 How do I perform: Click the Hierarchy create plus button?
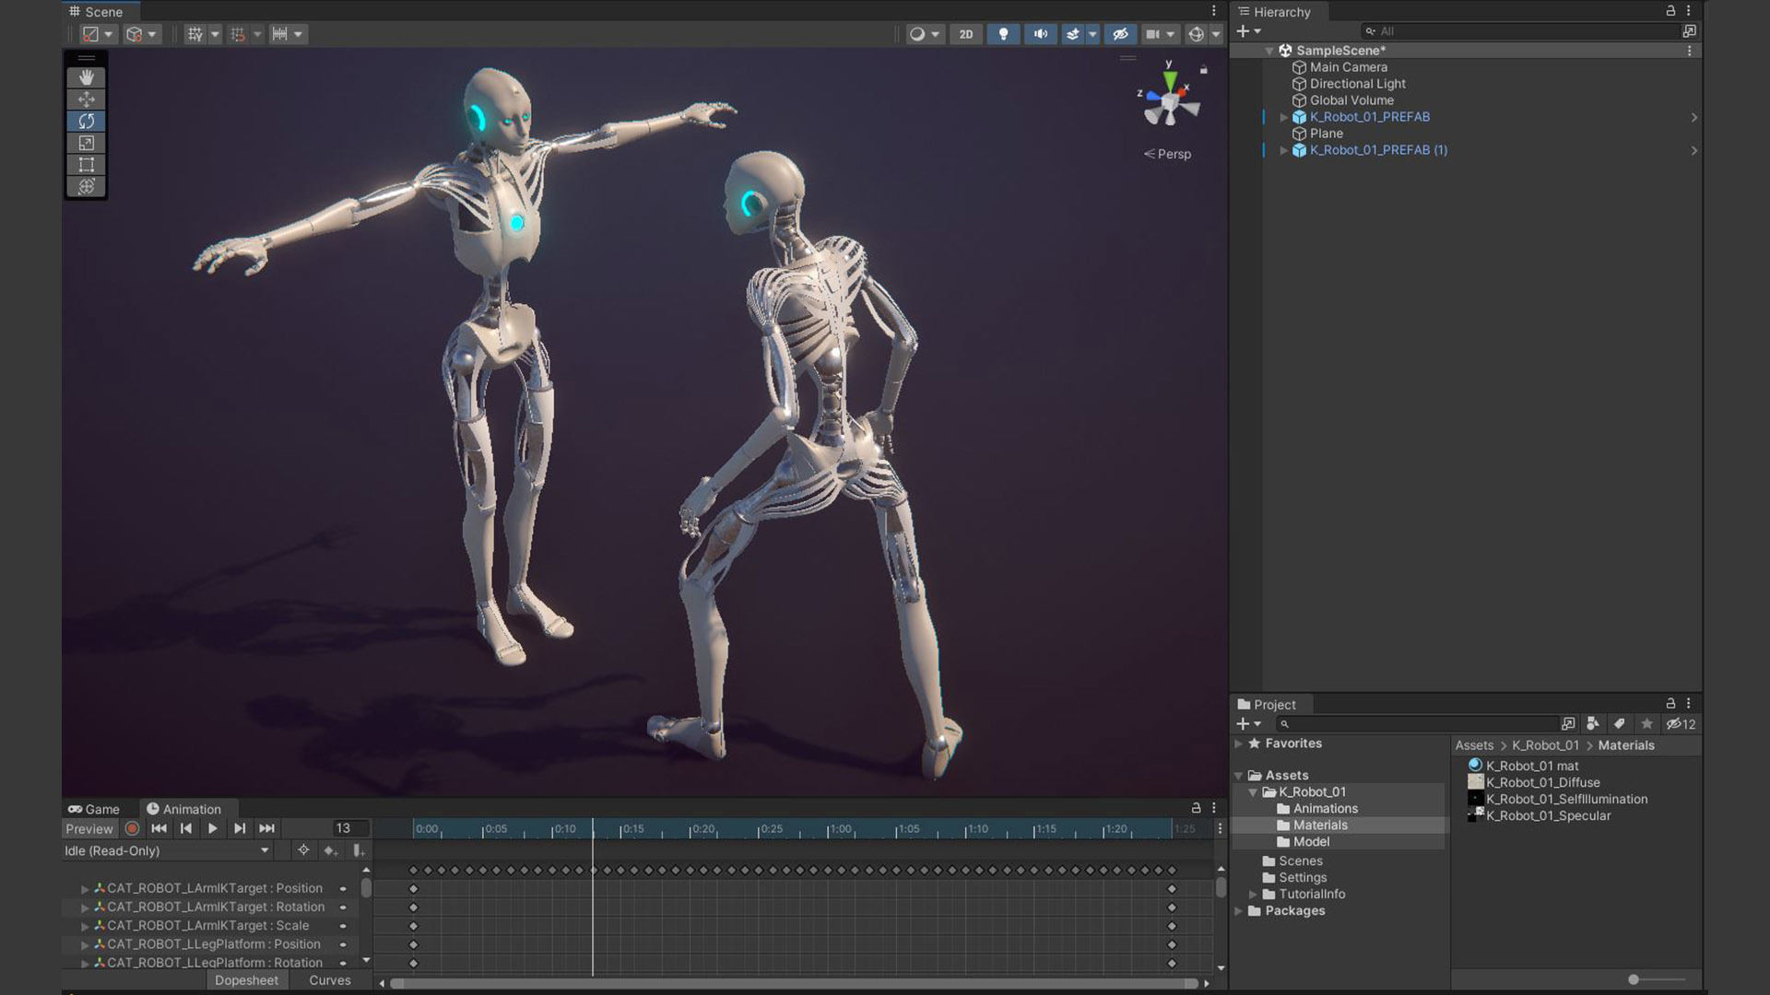pos(1248,31)
